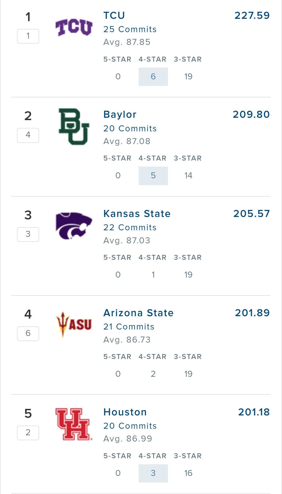This screenshot has width=282, height=494.
Task: Open the Arizona State team link
Action: (x=138, y=313)
